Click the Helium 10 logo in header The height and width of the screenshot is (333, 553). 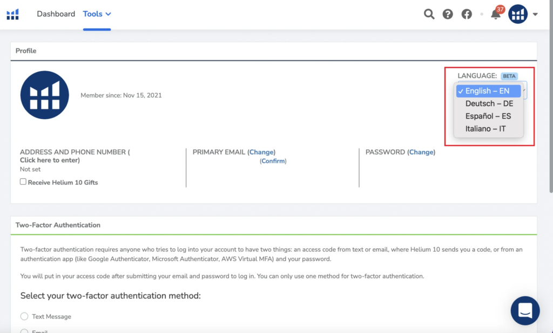pos(12,14)
